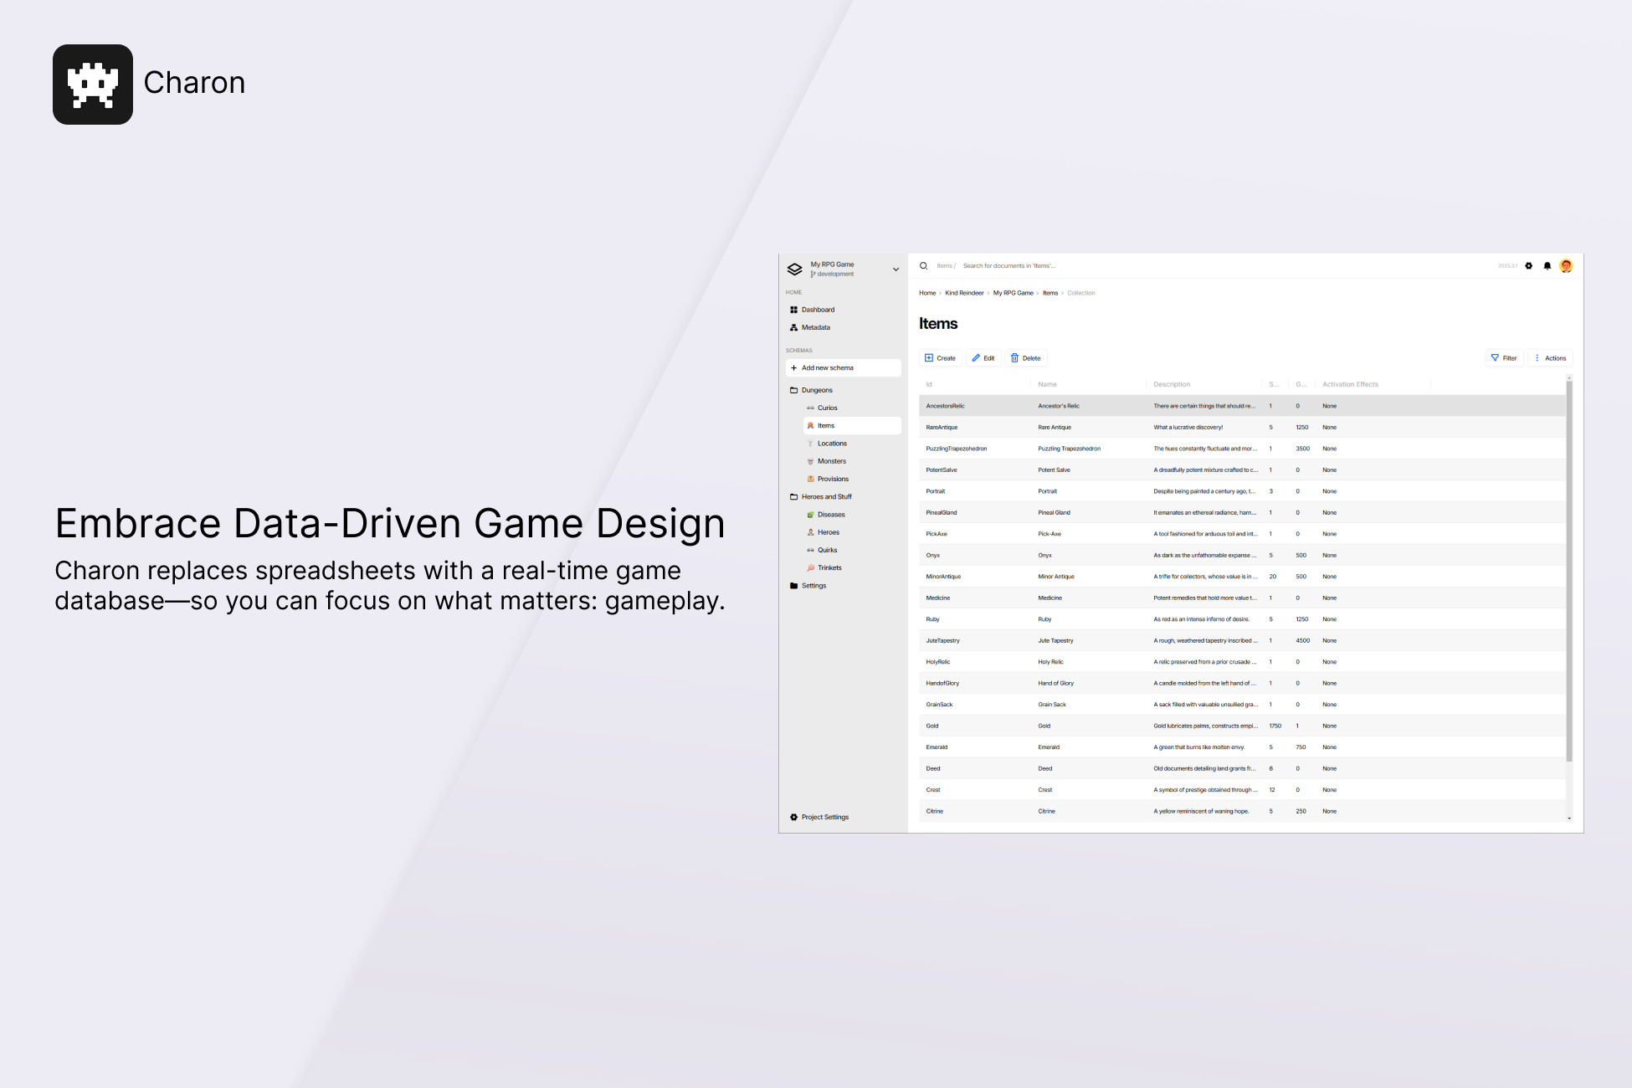Image resolution: width=1632 pixels, height=1088 pixels.
Task: Click the user avatar in the top-right corner
Action: (x=1566, y=265)
